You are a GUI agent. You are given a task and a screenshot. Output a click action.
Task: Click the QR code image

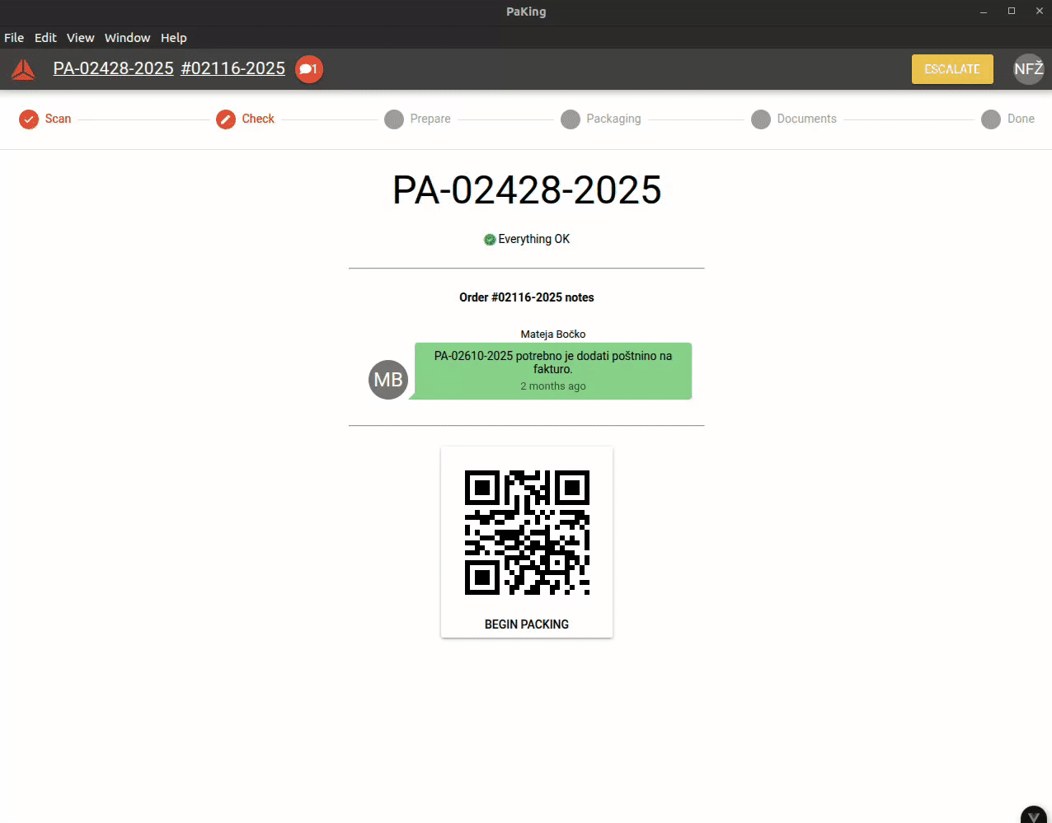pos(527,532)
